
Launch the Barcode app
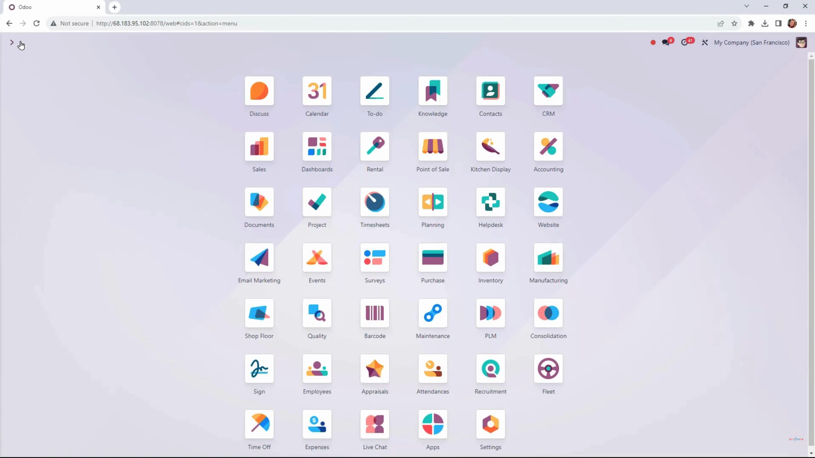coord(375,313)
